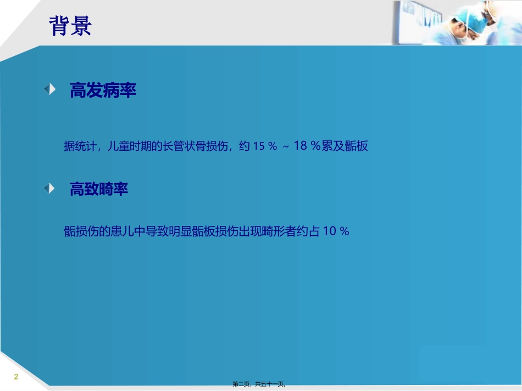The width and height of the screenshot is (522, 391).
Task: Click the diamond bullet beside 高致畸率
Action: click(x=49, y=188)
